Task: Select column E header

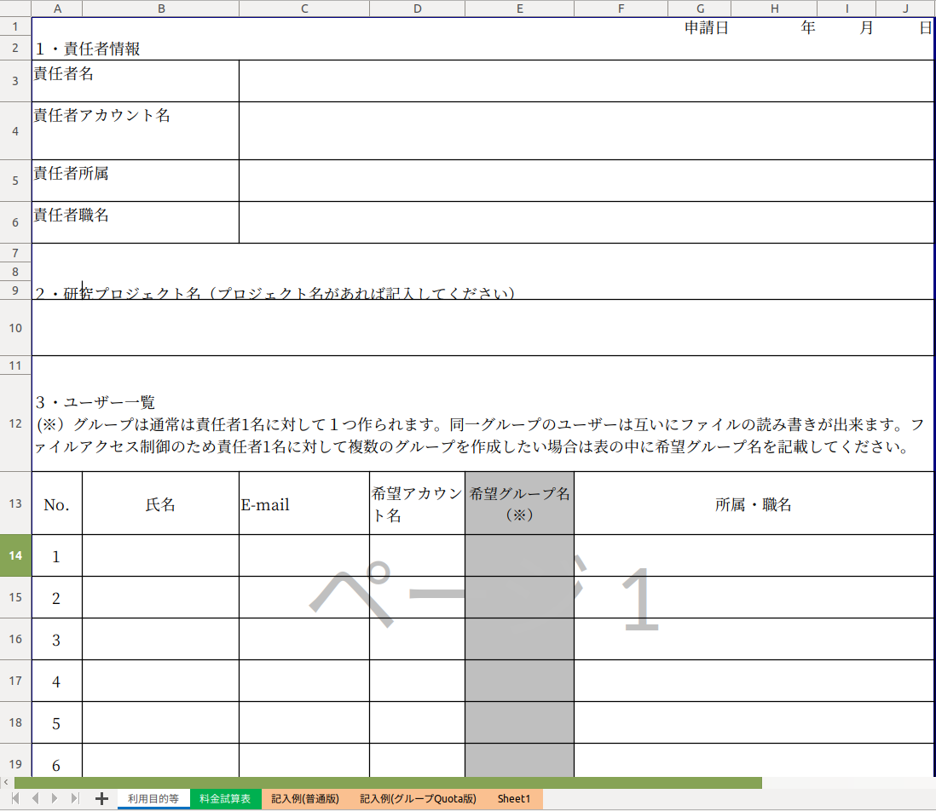Action: 519,9
